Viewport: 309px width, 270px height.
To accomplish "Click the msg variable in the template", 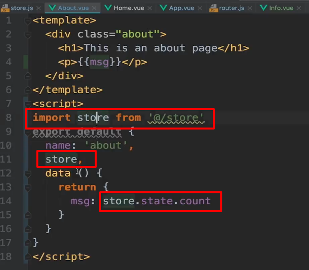I will [99, 62].
